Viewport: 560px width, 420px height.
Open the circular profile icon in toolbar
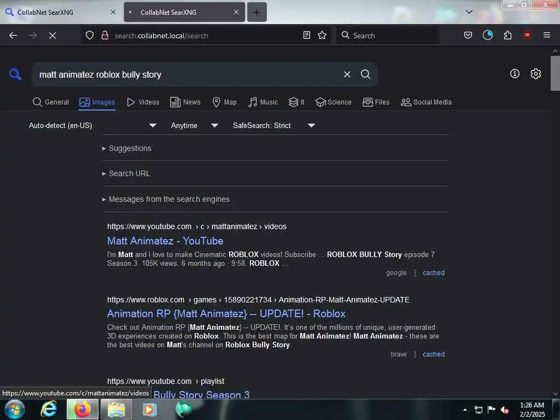pyautogui.click(x=487, y=35)
